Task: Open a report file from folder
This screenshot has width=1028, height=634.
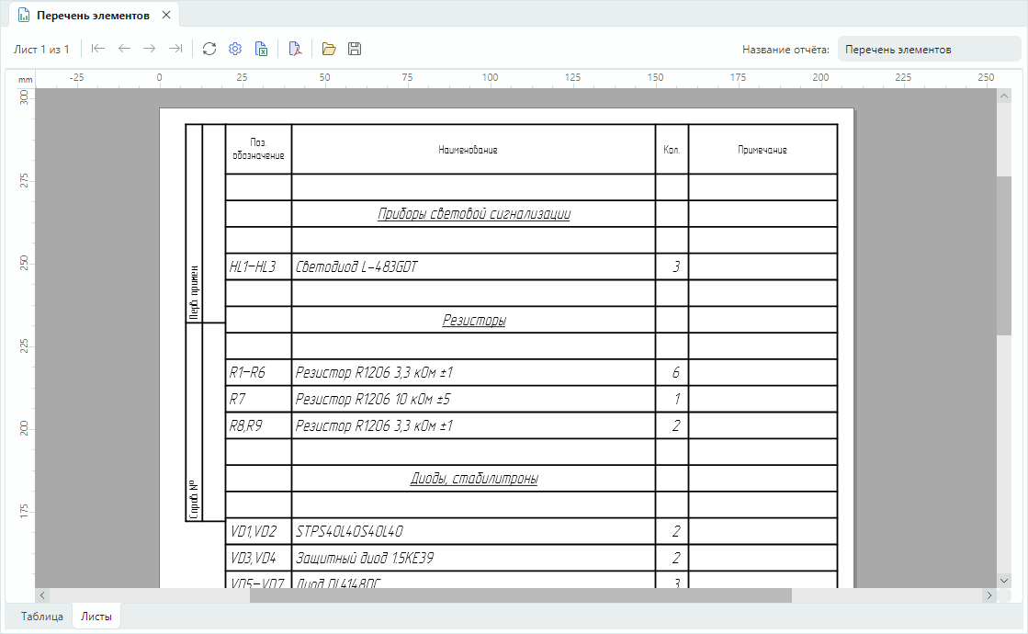Action: [329, 49]
